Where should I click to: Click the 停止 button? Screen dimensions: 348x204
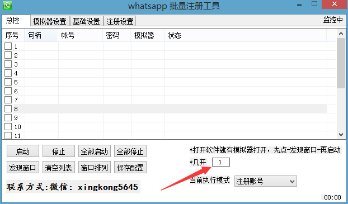pyautogui.click(x=59, y=151)
